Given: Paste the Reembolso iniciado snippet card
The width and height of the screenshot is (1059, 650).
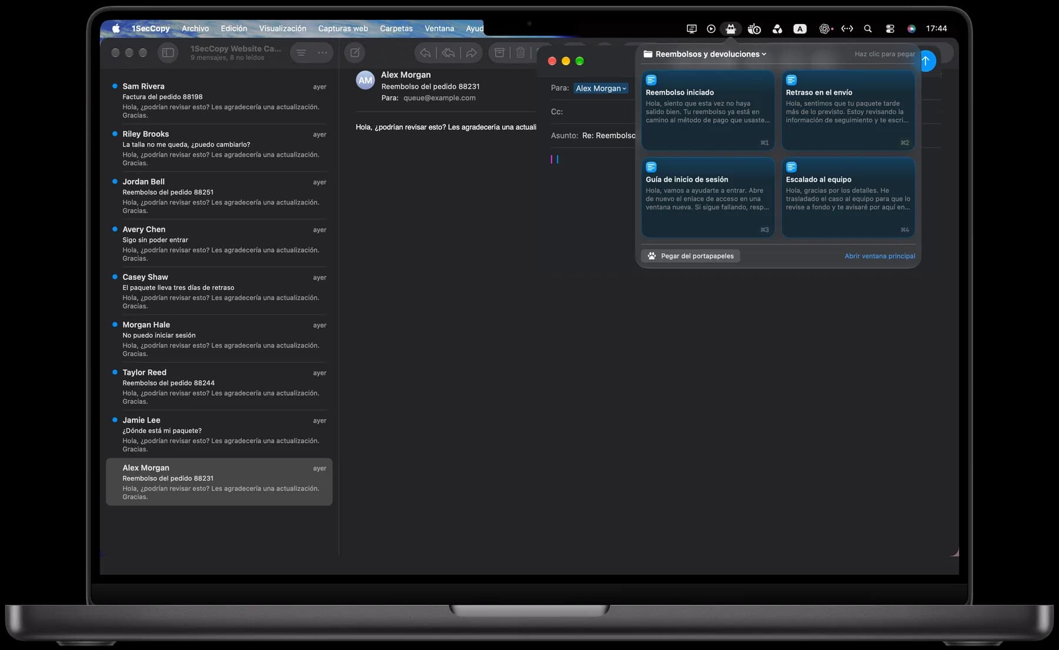Looking at the screenshot, I should [708, 110].
